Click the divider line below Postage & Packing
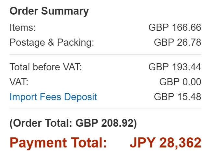213x152 pixels. point(105,54)
